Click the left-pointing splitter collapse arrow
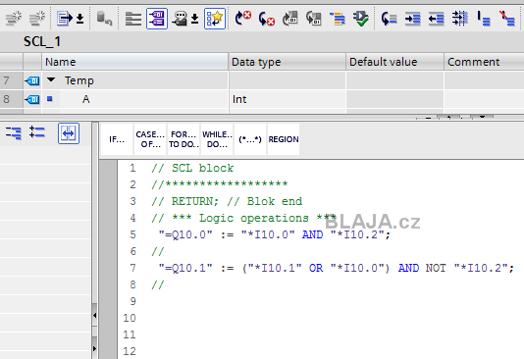524x359 pixels. pos(95,315)
